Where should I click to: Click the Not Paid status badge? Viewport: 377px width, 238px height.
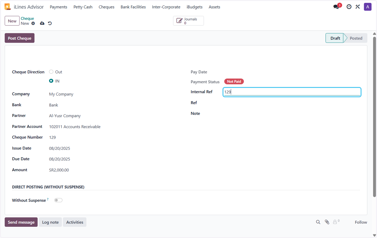(234, 81)
